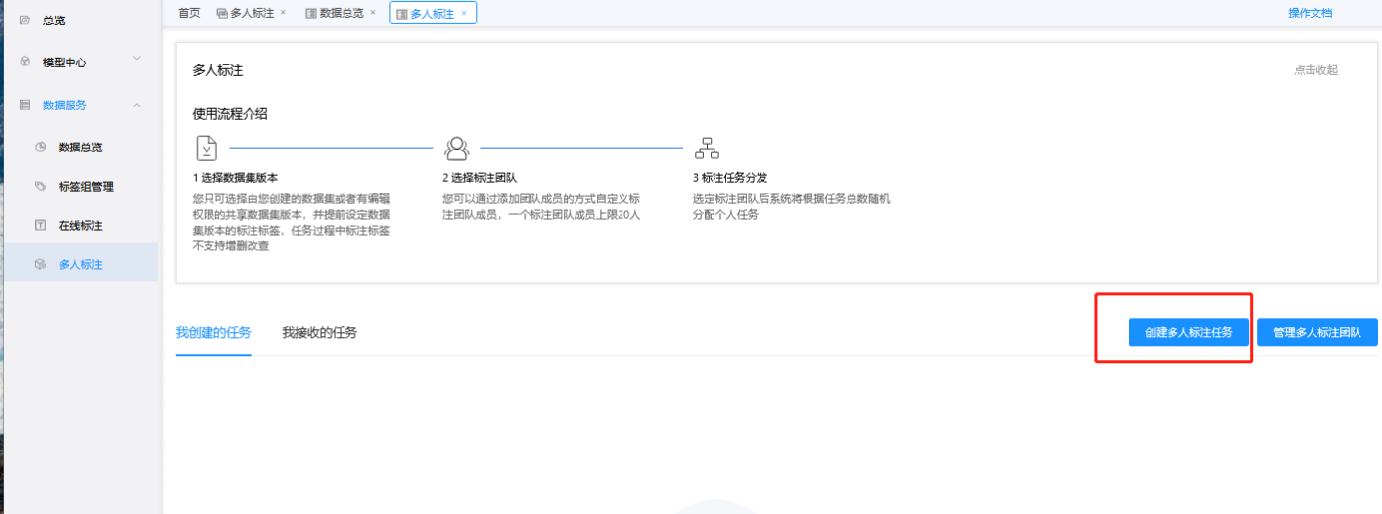The width and height of the screenshot is (1382, 514).
Task: Click the task distribution tree icon above step 3
Action: (x=706, y=148)
